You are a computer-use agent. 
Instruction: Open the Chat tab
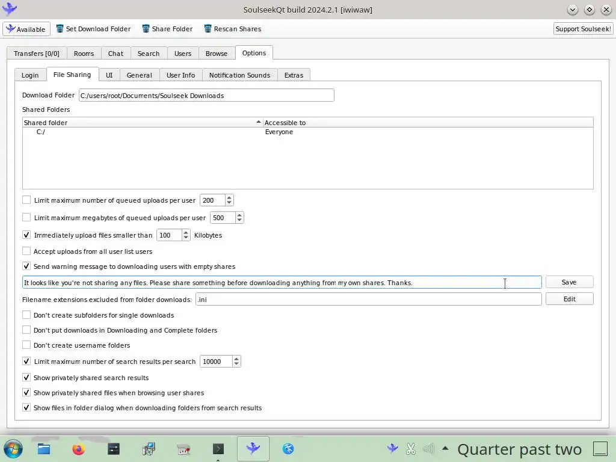[116, 54]
